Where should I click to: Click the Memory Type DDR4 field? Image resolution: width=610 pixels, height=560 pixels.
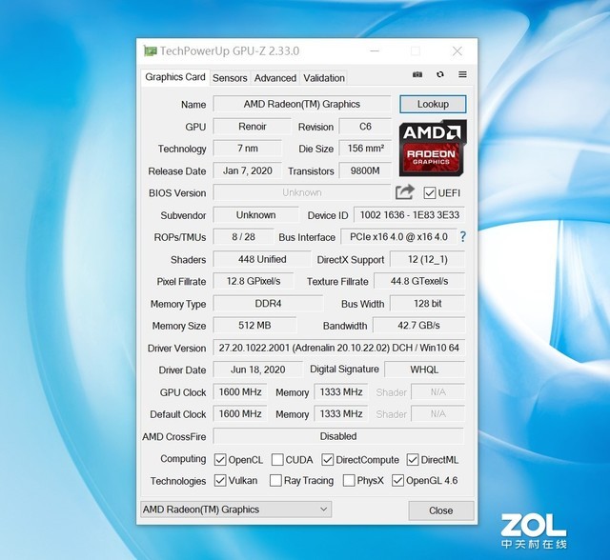pyautogui.click(x=268, y=304)
